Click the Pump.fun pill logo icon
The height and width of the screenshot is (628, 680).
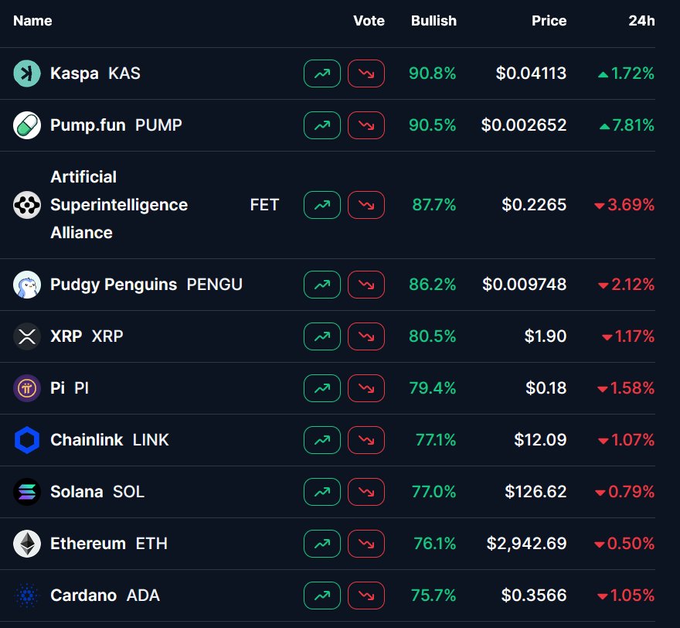coord(27,125)
